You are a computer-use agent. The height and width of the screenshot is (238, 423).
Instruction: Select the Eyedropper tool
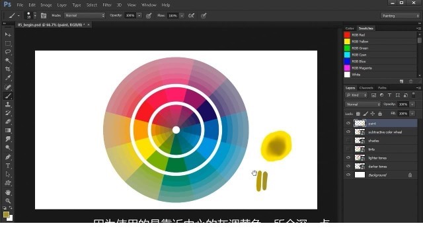8,78
